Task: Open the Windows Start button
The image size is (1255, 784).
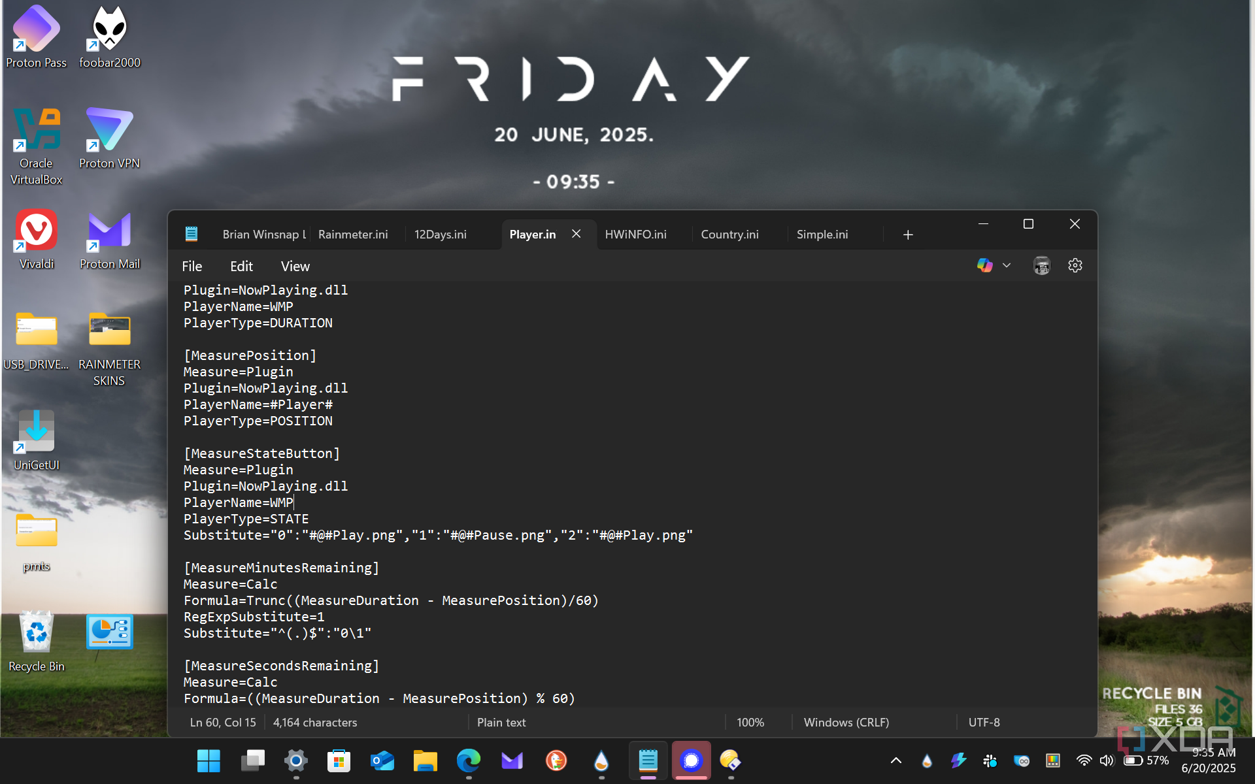Action: click(209, 760)
